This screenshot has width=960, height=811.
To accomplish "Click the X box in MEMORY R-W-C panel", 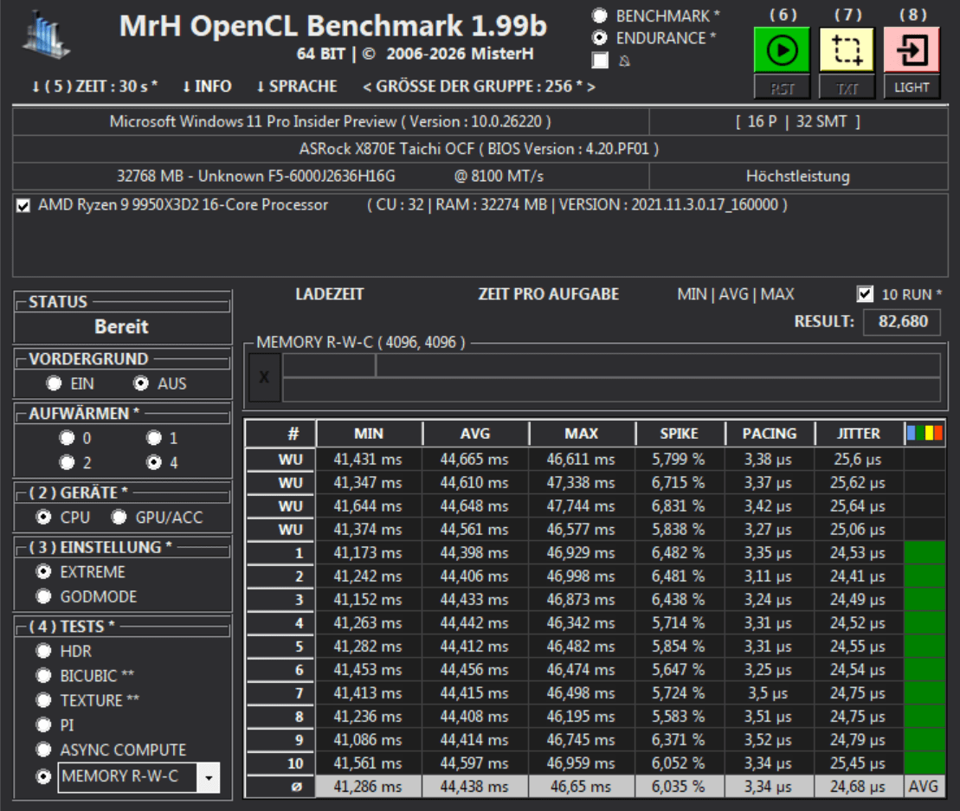I will [265, 377].
